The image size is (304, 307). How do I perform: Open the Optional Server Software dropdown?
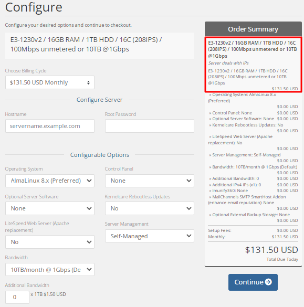pyautogui.click(x=50, y=208)
